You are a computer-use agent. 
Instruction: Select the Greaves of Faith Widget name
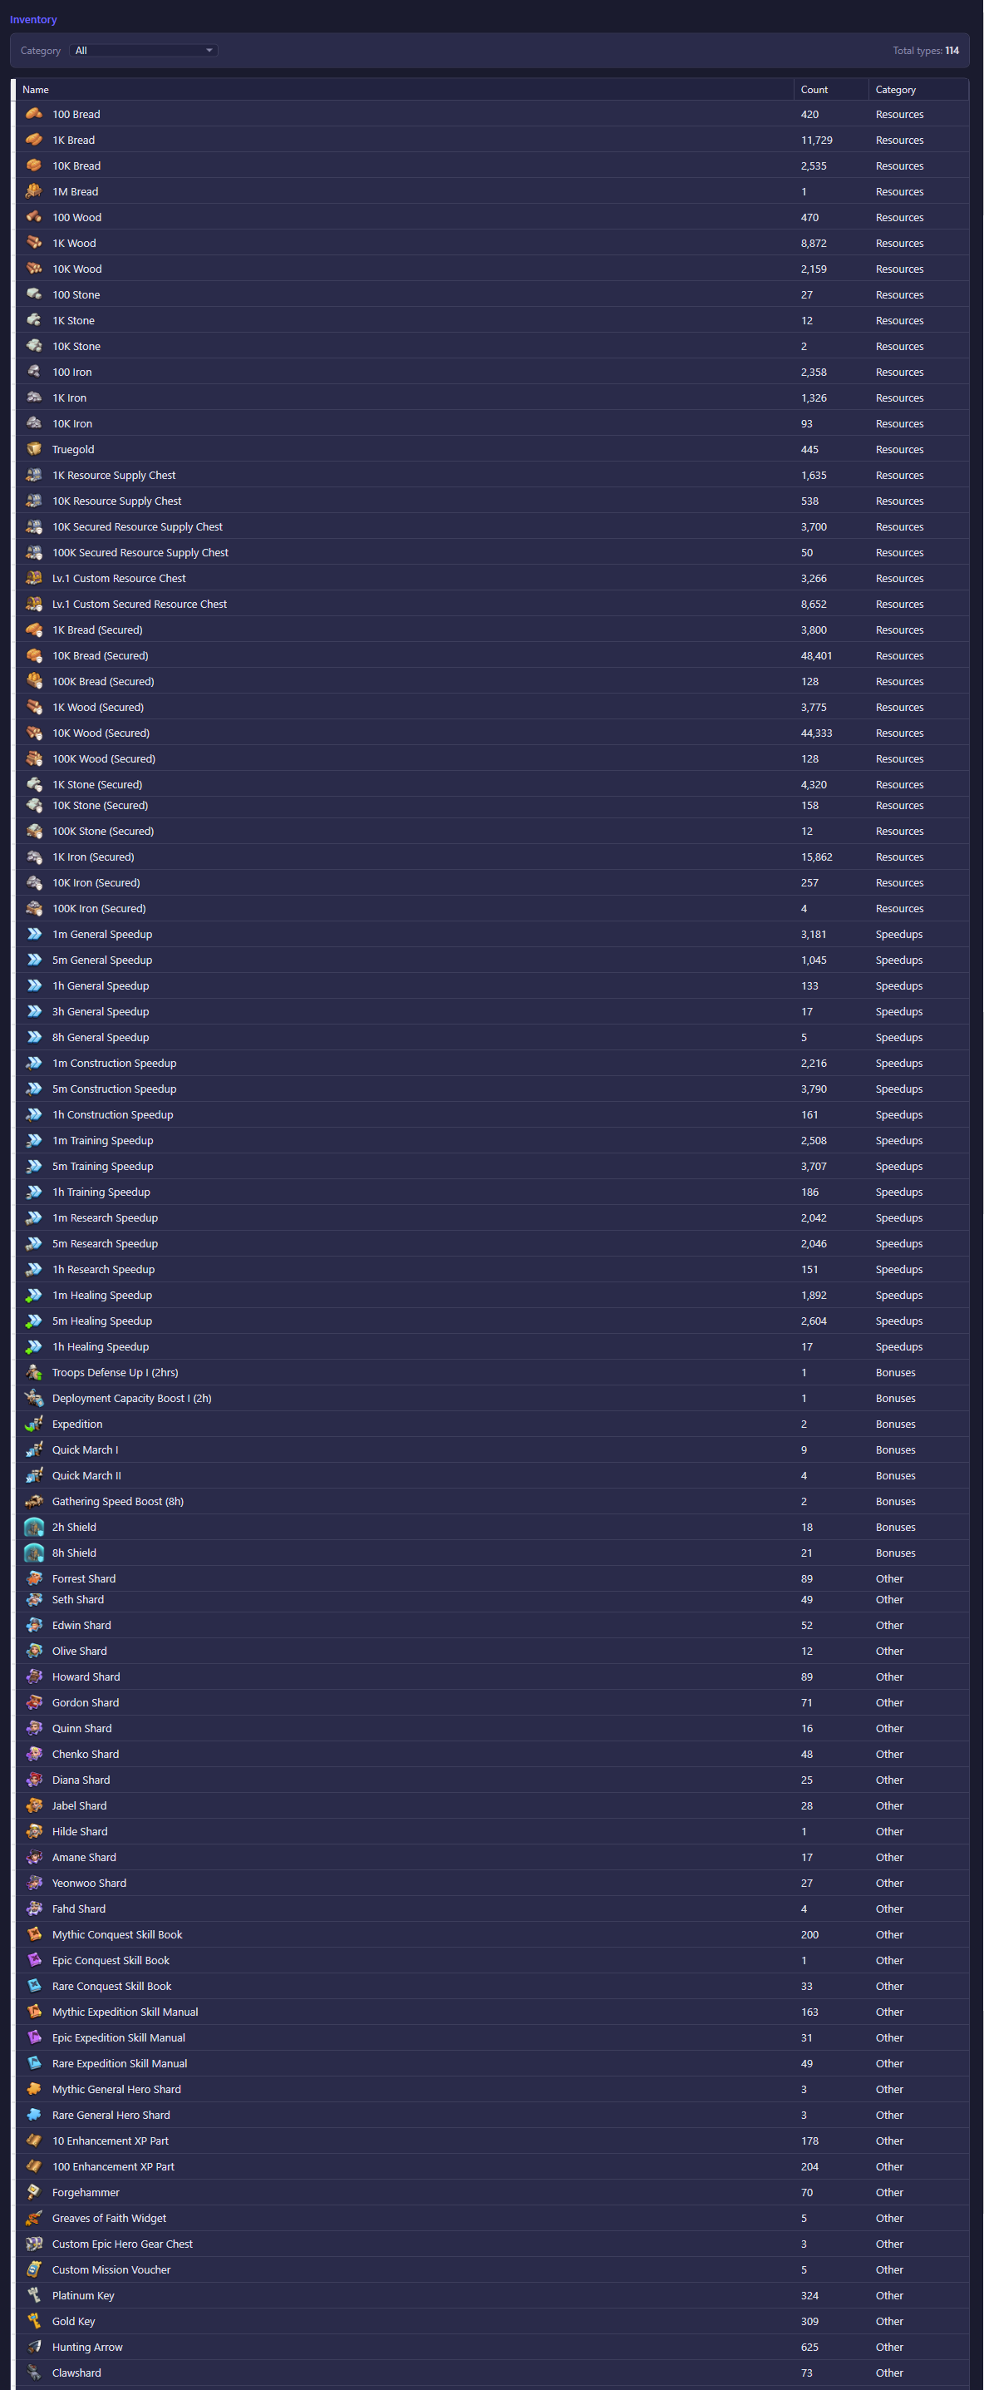click(x=110, y=2220)
